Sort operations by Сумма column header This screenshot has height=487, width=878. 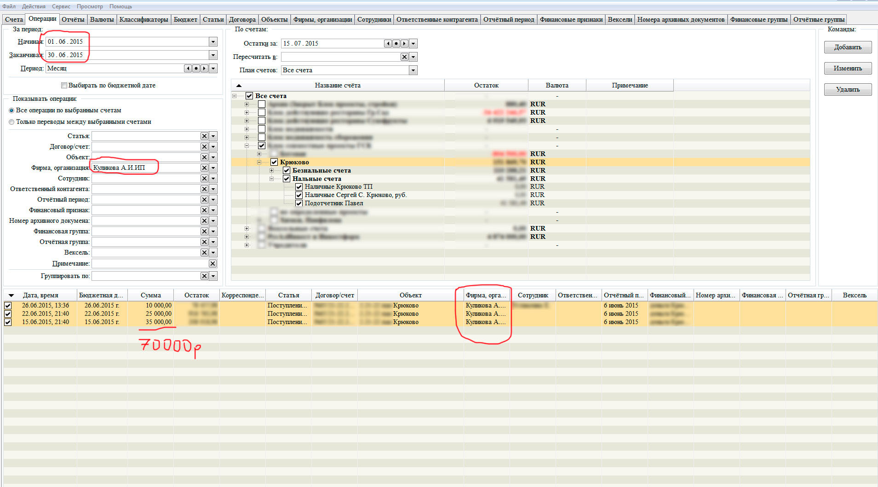click(x=150, y=296)
